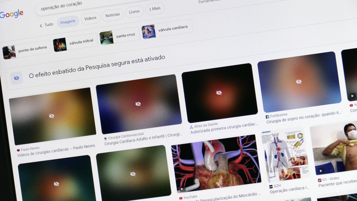Play video badge on dark thumbnail at right edge
Screen dimensions: 357x201
[x=352, y=96]
